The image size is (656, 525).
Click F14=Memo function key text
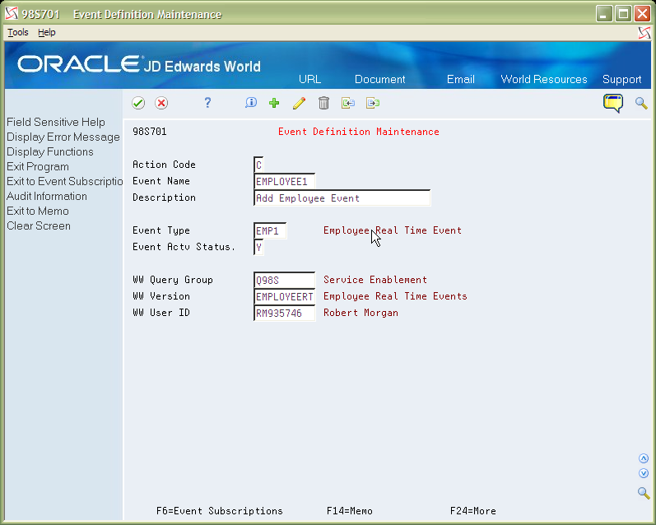point(350,511)
